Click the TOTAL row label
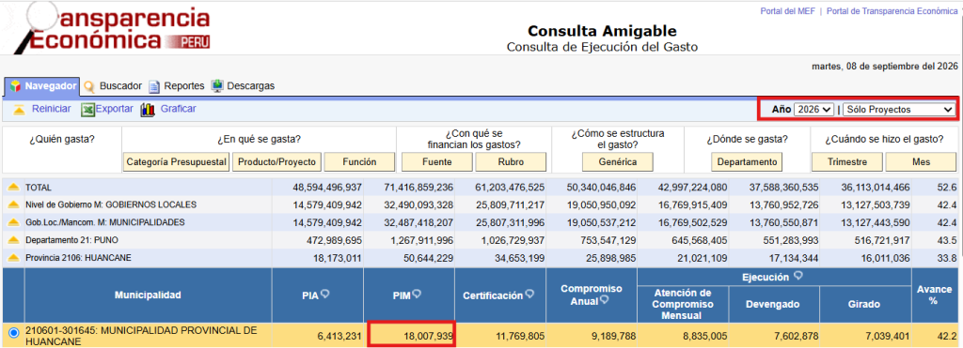 pyautogui.click(x=38, y=188)
